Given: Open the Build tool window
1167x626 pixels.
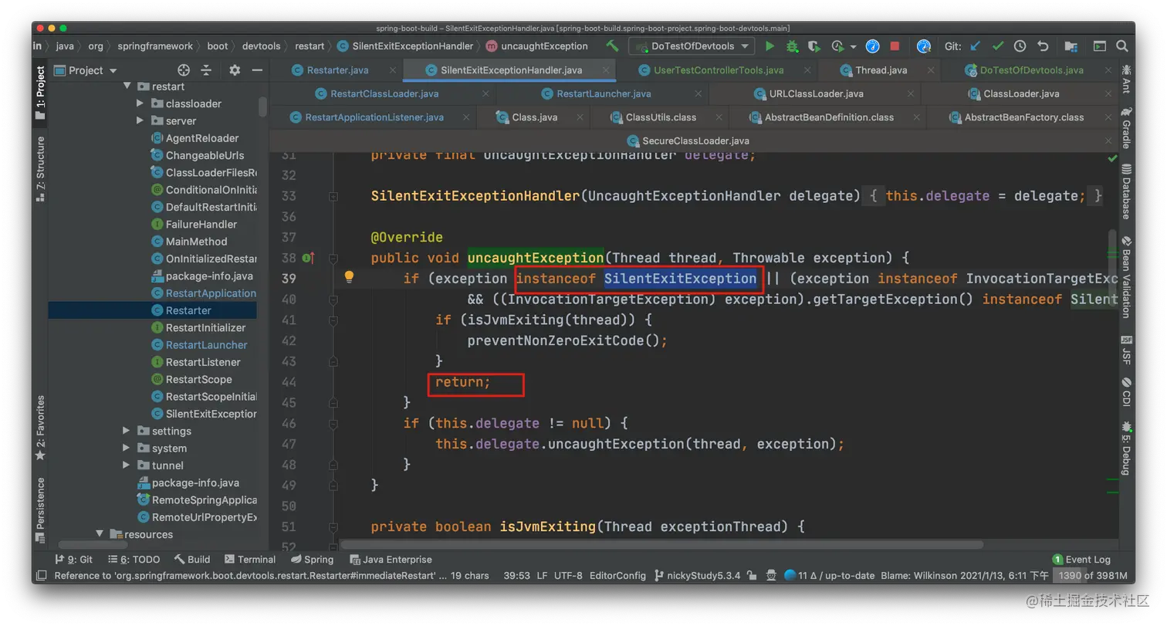Looking at the screenshot, I should (x=192, y=560).
